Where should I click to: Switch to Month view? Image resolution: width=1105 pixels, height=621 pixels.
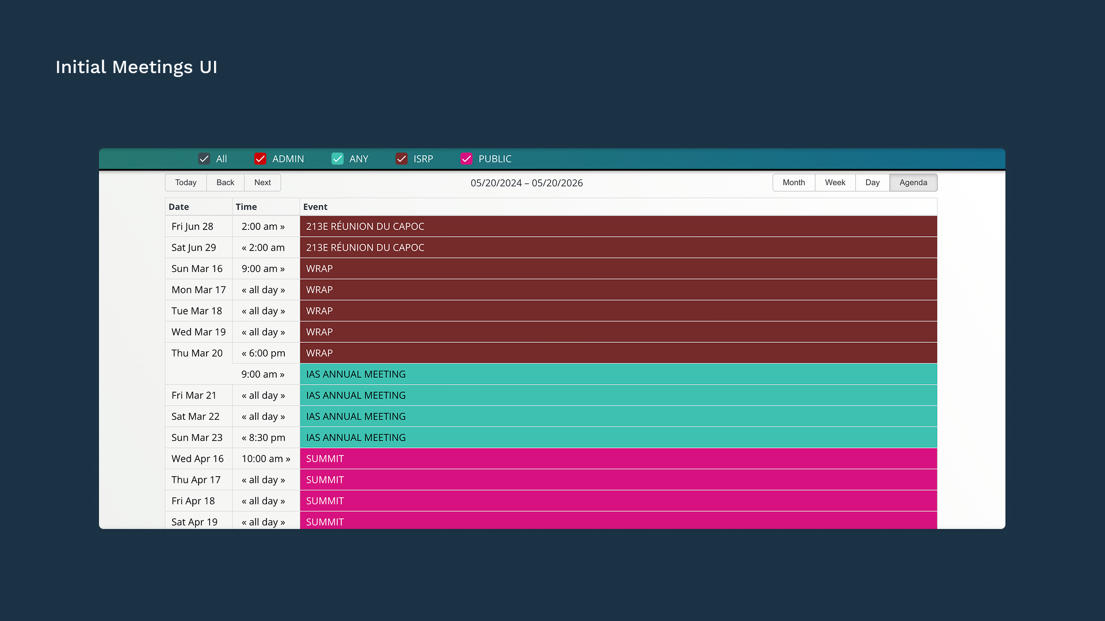[x=794, y=182]
